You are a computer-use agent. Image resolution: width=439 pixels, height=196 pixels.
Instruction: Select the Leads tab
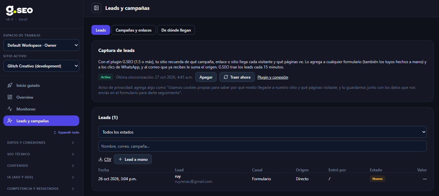pos(101,30)
